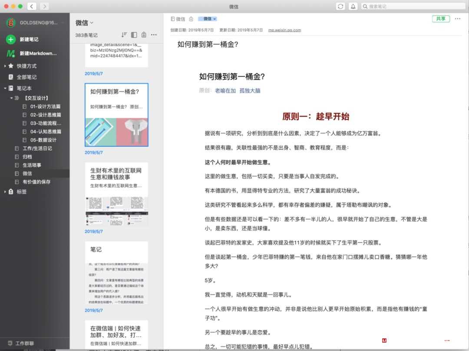Change the note list view layout icon
The height and width of the screenshot is (351, 469).
coord(134,35)
